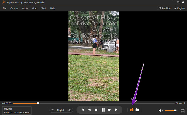Image resolution: width=187 pixels, height=115 pixels.
Task: Open the Controls menu
Action: click(x=14, y=8)
